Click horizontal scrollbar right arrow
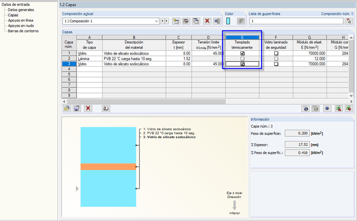 351,102
